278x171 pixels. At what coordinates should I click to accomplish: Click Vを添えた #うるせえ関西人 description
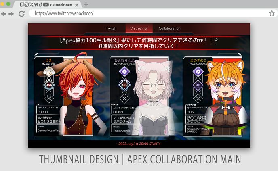49,119
